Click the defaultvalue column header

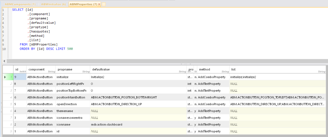(138, 69)
